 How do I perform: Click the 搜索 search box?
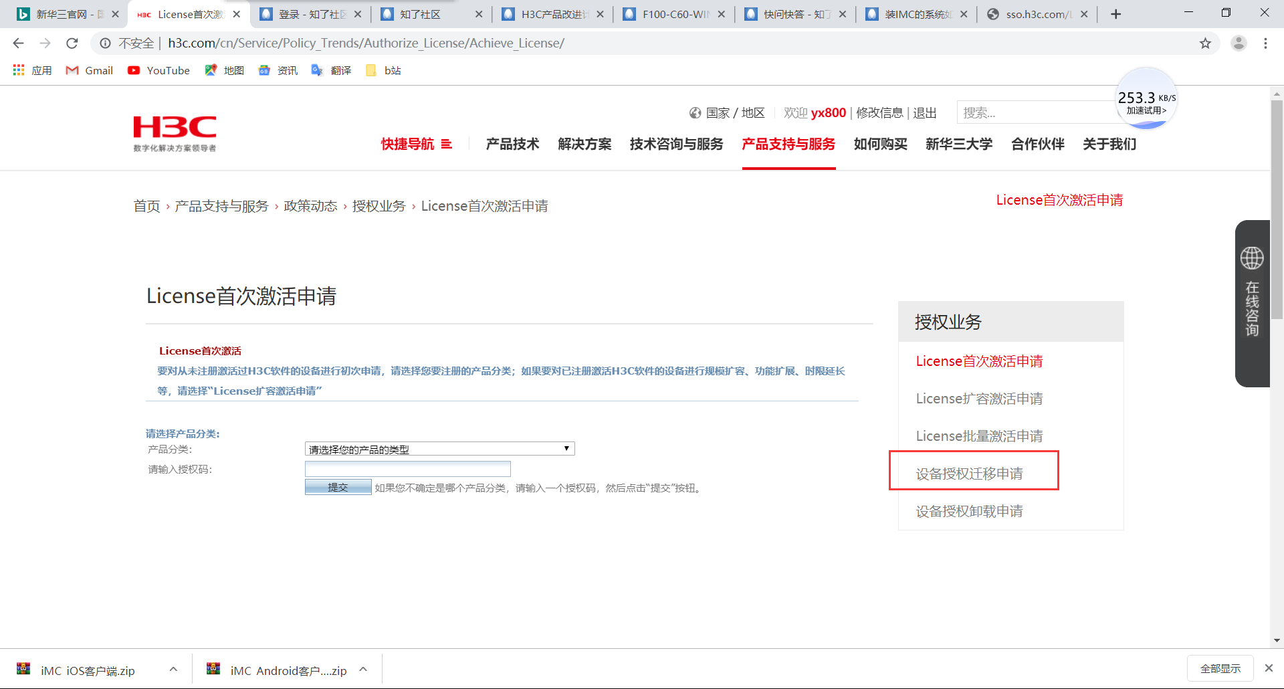1037,113
